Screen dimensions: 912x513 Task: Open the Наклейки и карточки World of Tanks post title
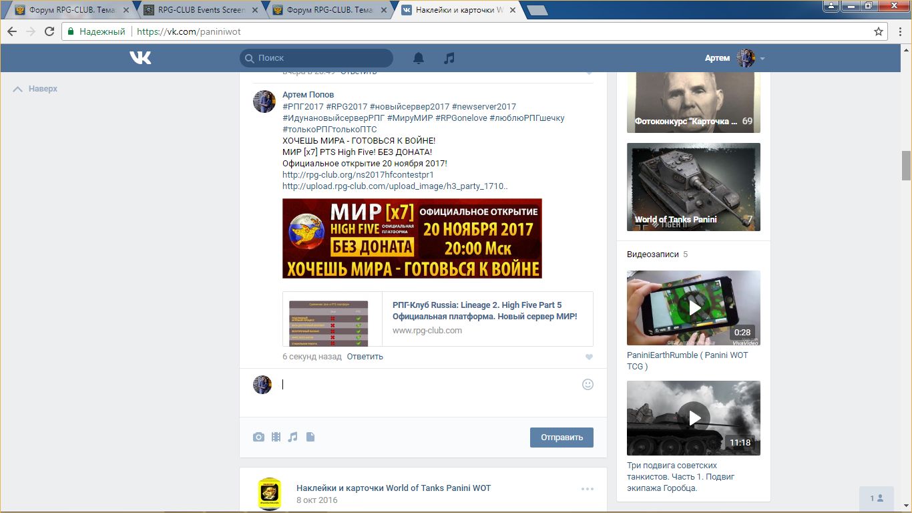click(393, 488)
